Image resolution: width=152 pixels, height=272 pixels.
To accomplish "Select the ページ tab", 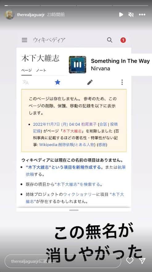I will click(27, 70).
